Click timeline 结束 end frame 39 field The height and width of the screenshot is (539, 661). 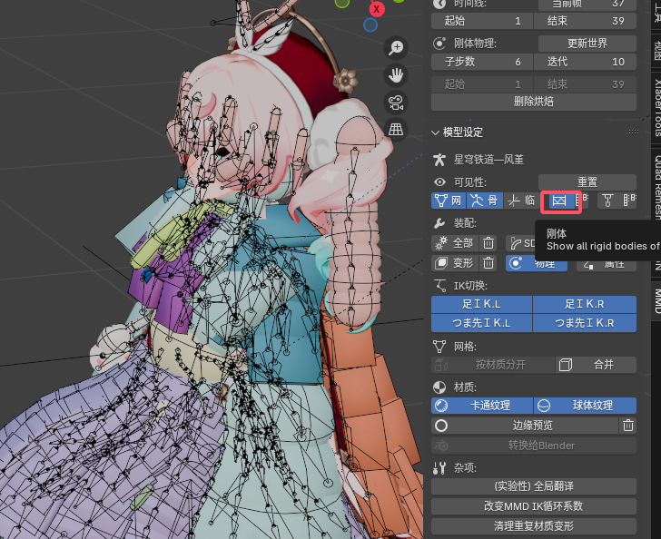585,21
